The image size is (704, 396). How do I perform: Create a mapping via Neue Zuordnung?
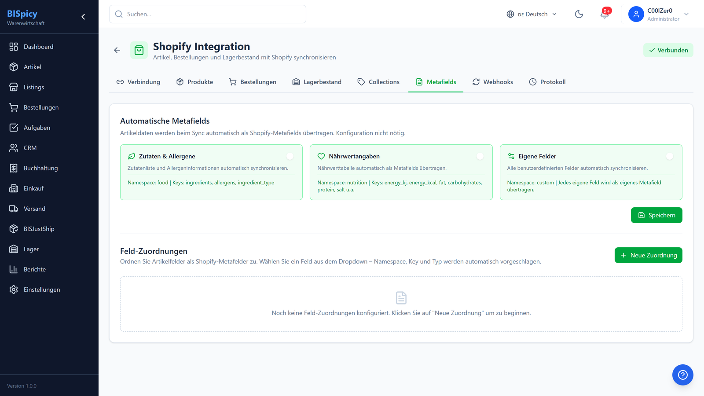pos(648,255)
